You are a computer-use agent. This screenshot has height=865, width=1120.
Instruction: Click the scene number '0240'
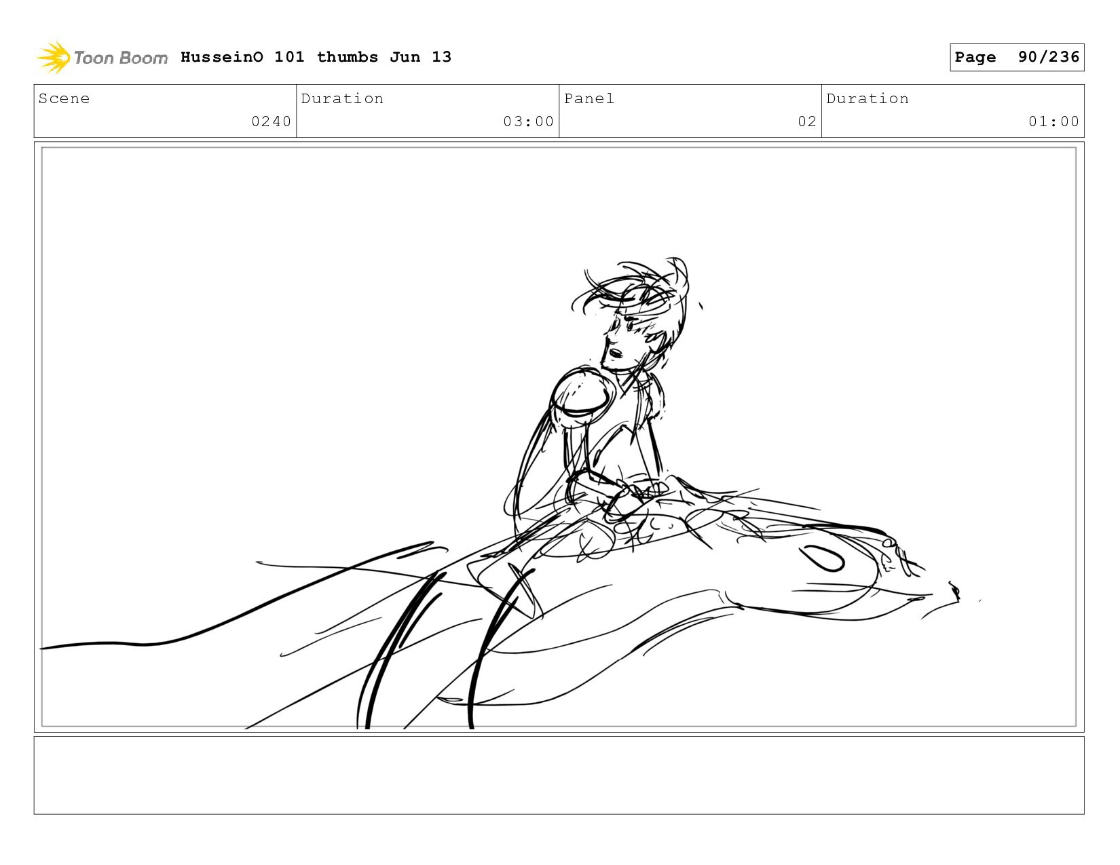pyautogui.click(x=271, y=121)
